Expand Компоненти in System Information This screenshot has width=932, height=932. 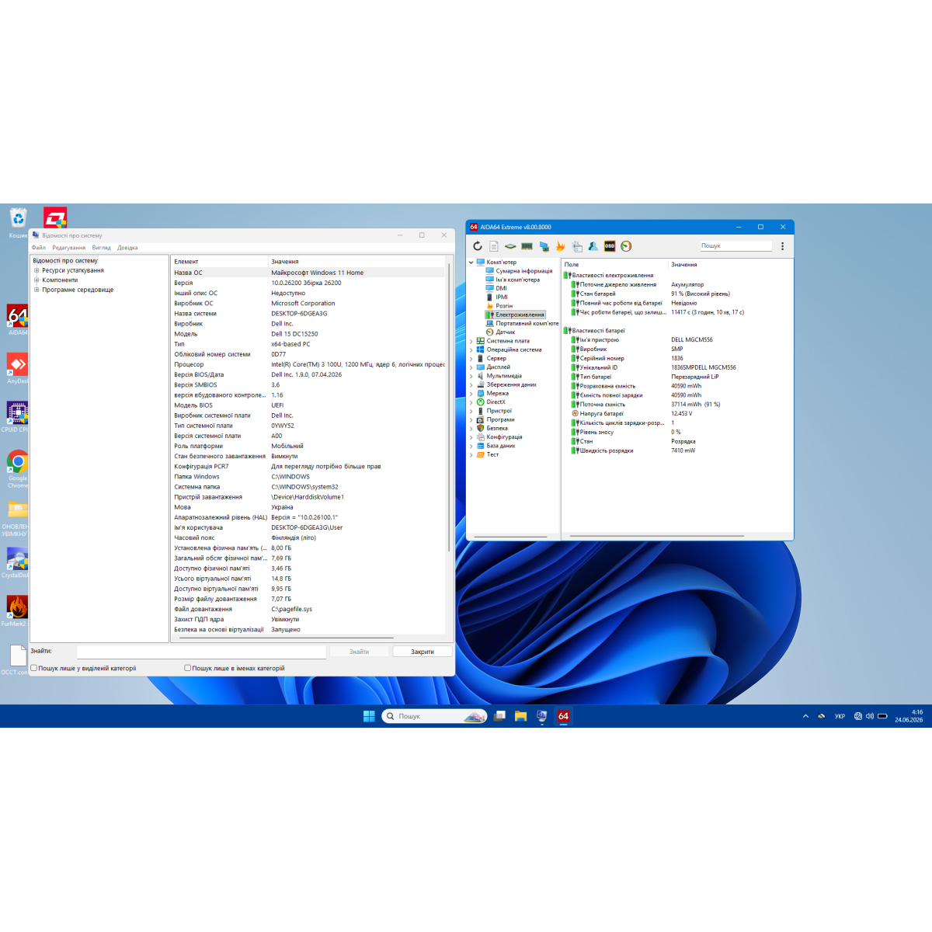(37, 280)
